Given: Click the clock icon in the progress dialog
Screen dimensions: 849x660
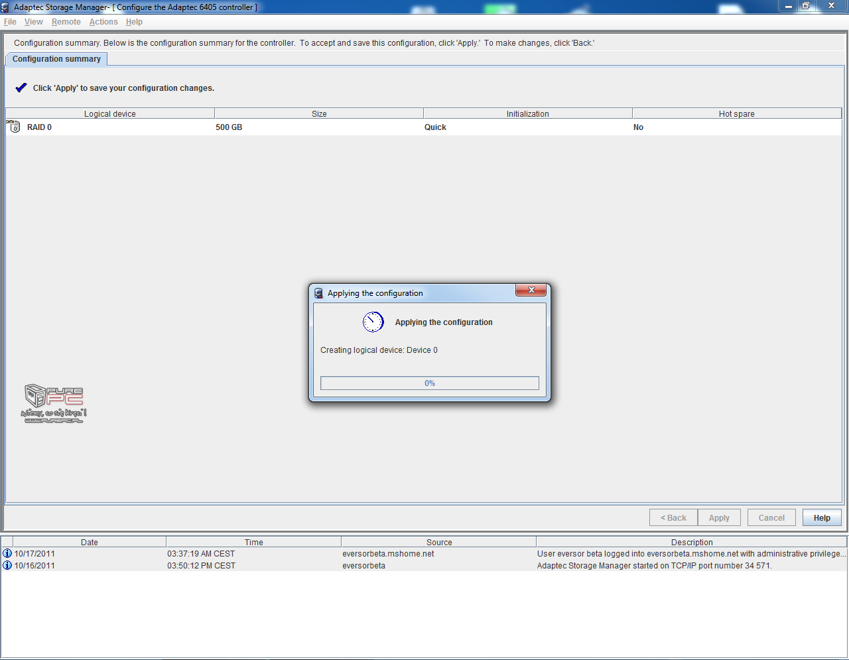Looking at the screenshot, I should click(x=373, y=322).
